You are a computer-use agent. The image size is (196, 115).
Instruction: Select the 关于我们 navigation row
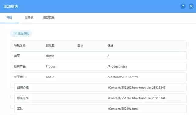98,77
